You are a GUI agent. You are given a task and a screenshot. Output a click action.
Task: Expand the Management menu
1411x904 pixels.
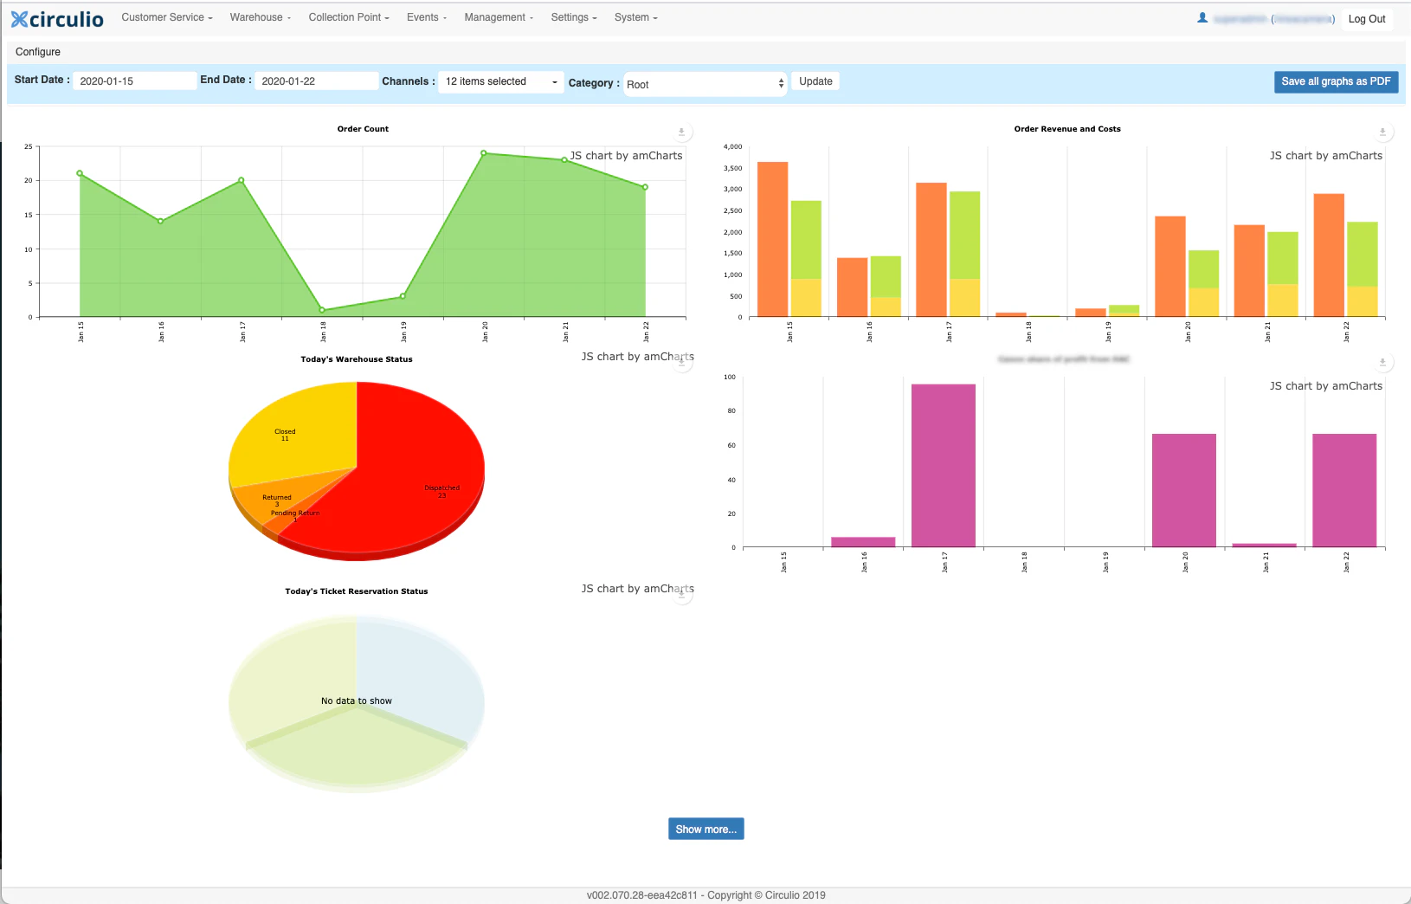pyautogui.click(x=499, y=16)
